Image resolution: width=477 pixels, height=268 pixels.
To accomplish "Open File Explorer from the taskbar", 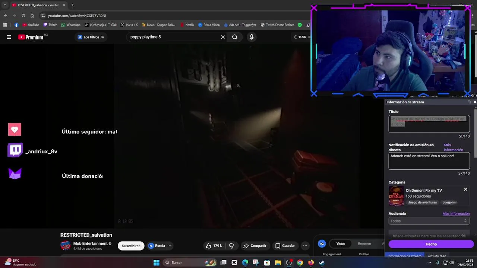I will pos(278,263).
